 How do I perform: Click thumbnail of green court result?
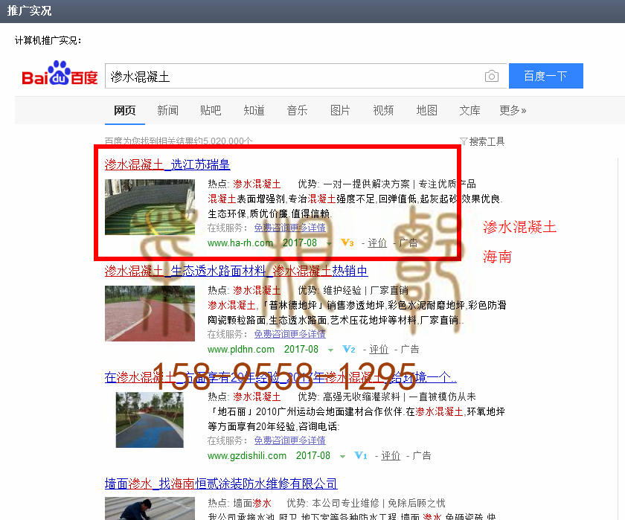coord(150,207)
